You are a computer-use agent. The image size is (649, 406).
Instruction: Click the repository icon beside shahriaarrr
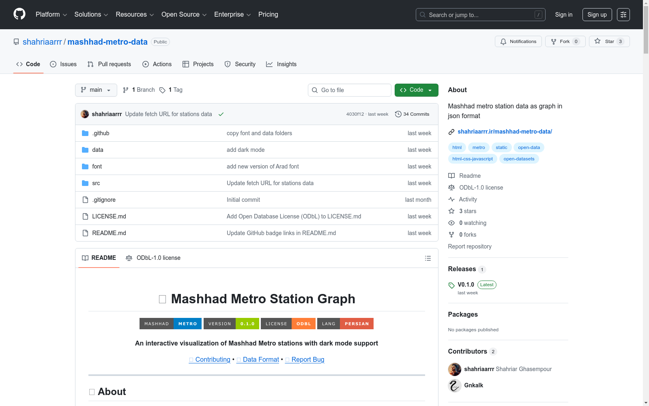click(x=16, y=42)
